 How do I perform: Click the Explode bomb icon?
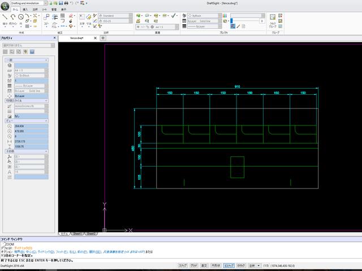click(x=71, y=21)
